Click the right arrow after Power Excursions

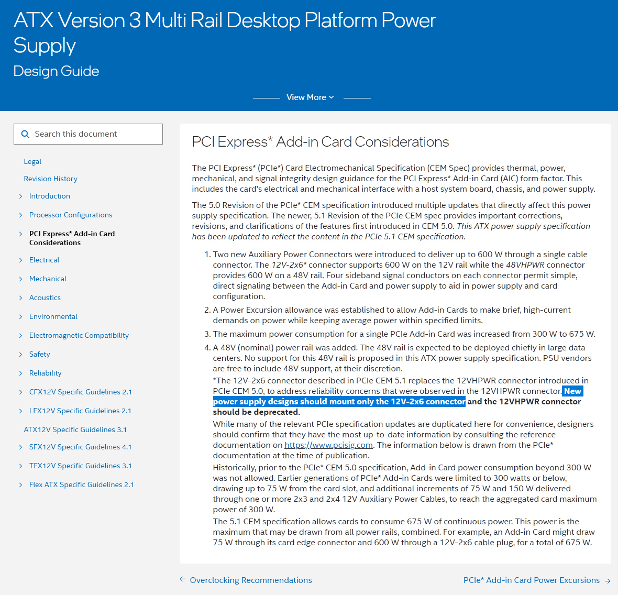608,581
